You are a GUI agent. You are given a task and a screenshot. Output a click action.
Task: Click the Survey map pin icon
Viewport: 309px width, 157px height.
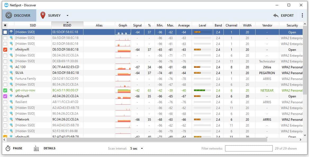coord(43,15)
